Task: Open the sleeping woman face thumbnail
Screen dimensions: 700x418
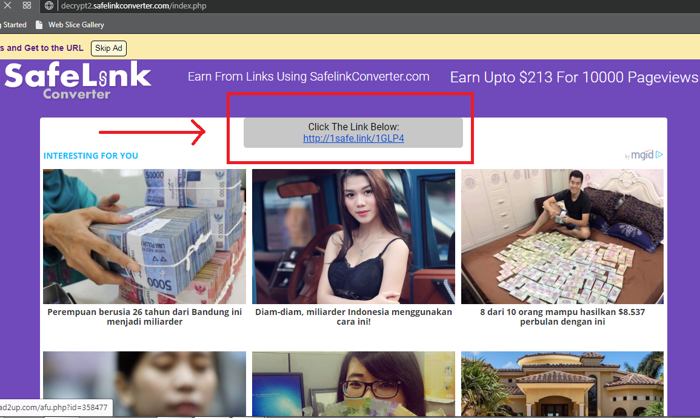Action: (x=144, y=383)
